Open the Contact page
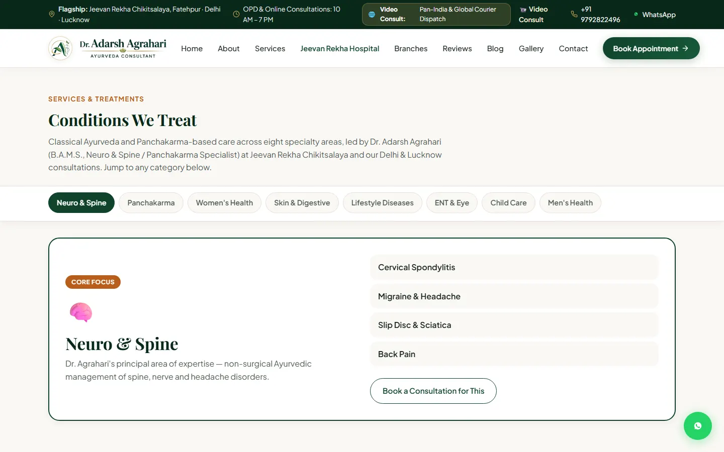 [x=573, y=49]
